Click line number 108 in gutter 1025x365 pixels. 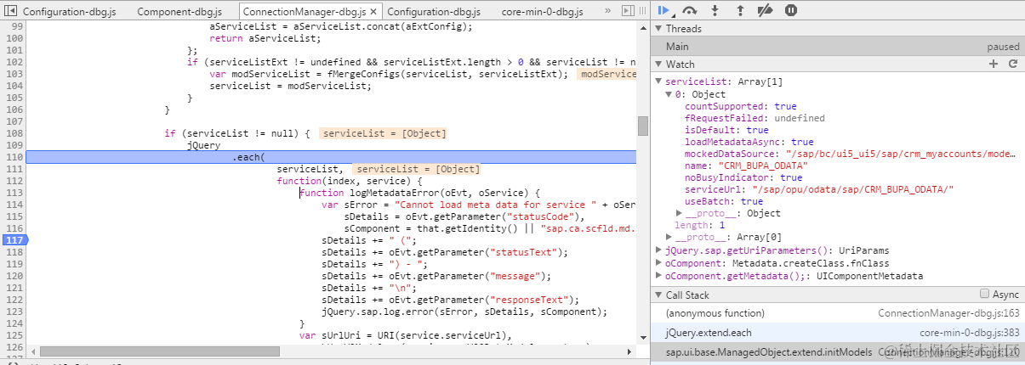pos(14,134)
